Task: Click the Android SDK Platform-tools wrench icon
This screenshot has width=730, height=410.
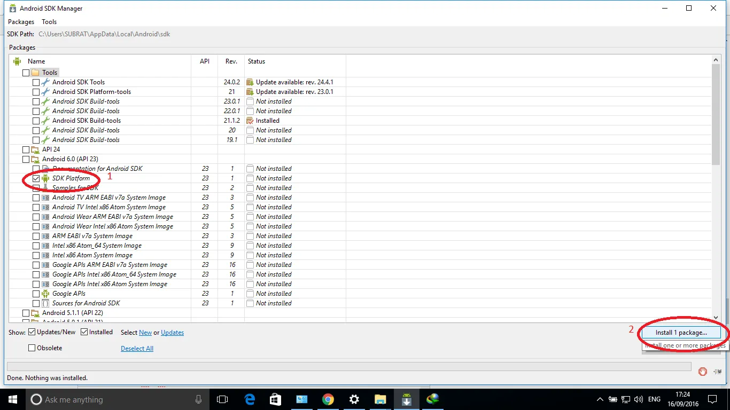Action: click(x=45, y=92)
